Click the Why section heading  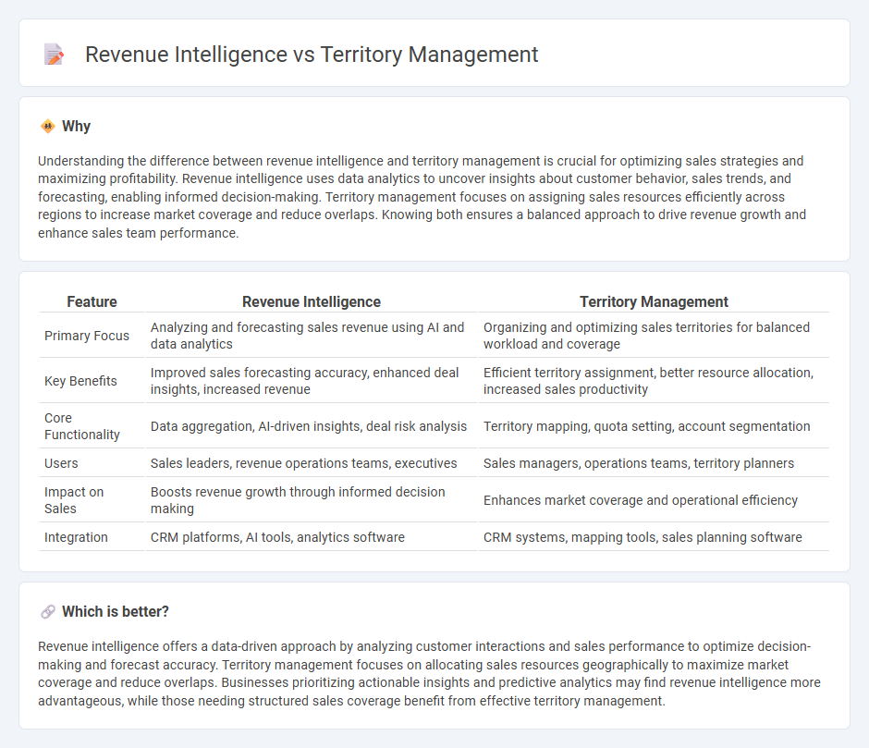76,127
